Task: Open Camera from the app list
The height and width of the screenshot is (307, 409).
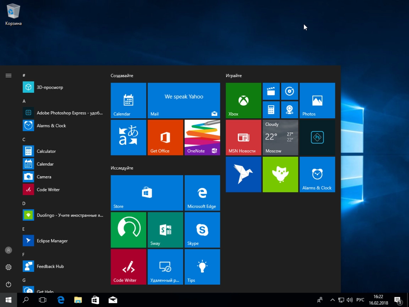Action: tap(63, 177)
